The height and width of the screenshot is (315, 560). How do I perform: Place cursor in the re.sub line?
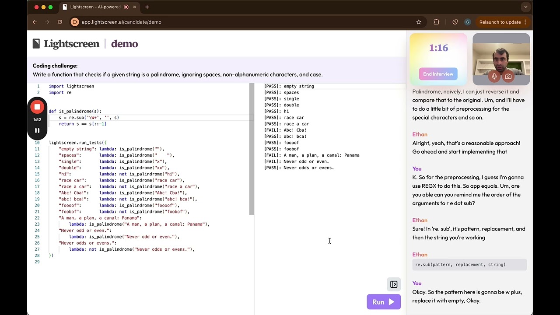(89, 118)
